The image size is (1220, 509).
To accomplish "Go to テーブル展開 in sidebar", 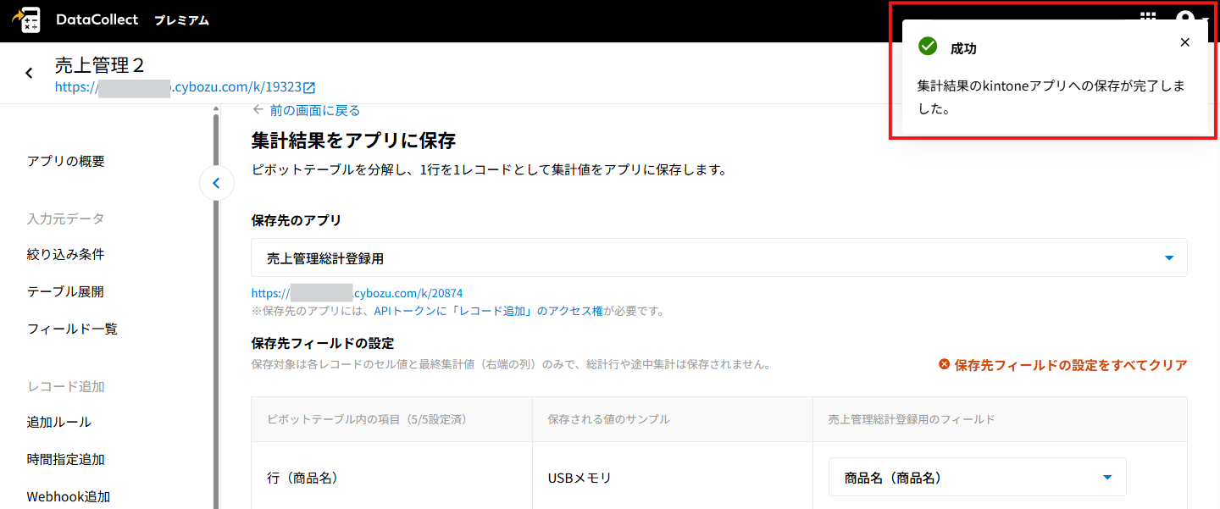I will tap(66, 291).
